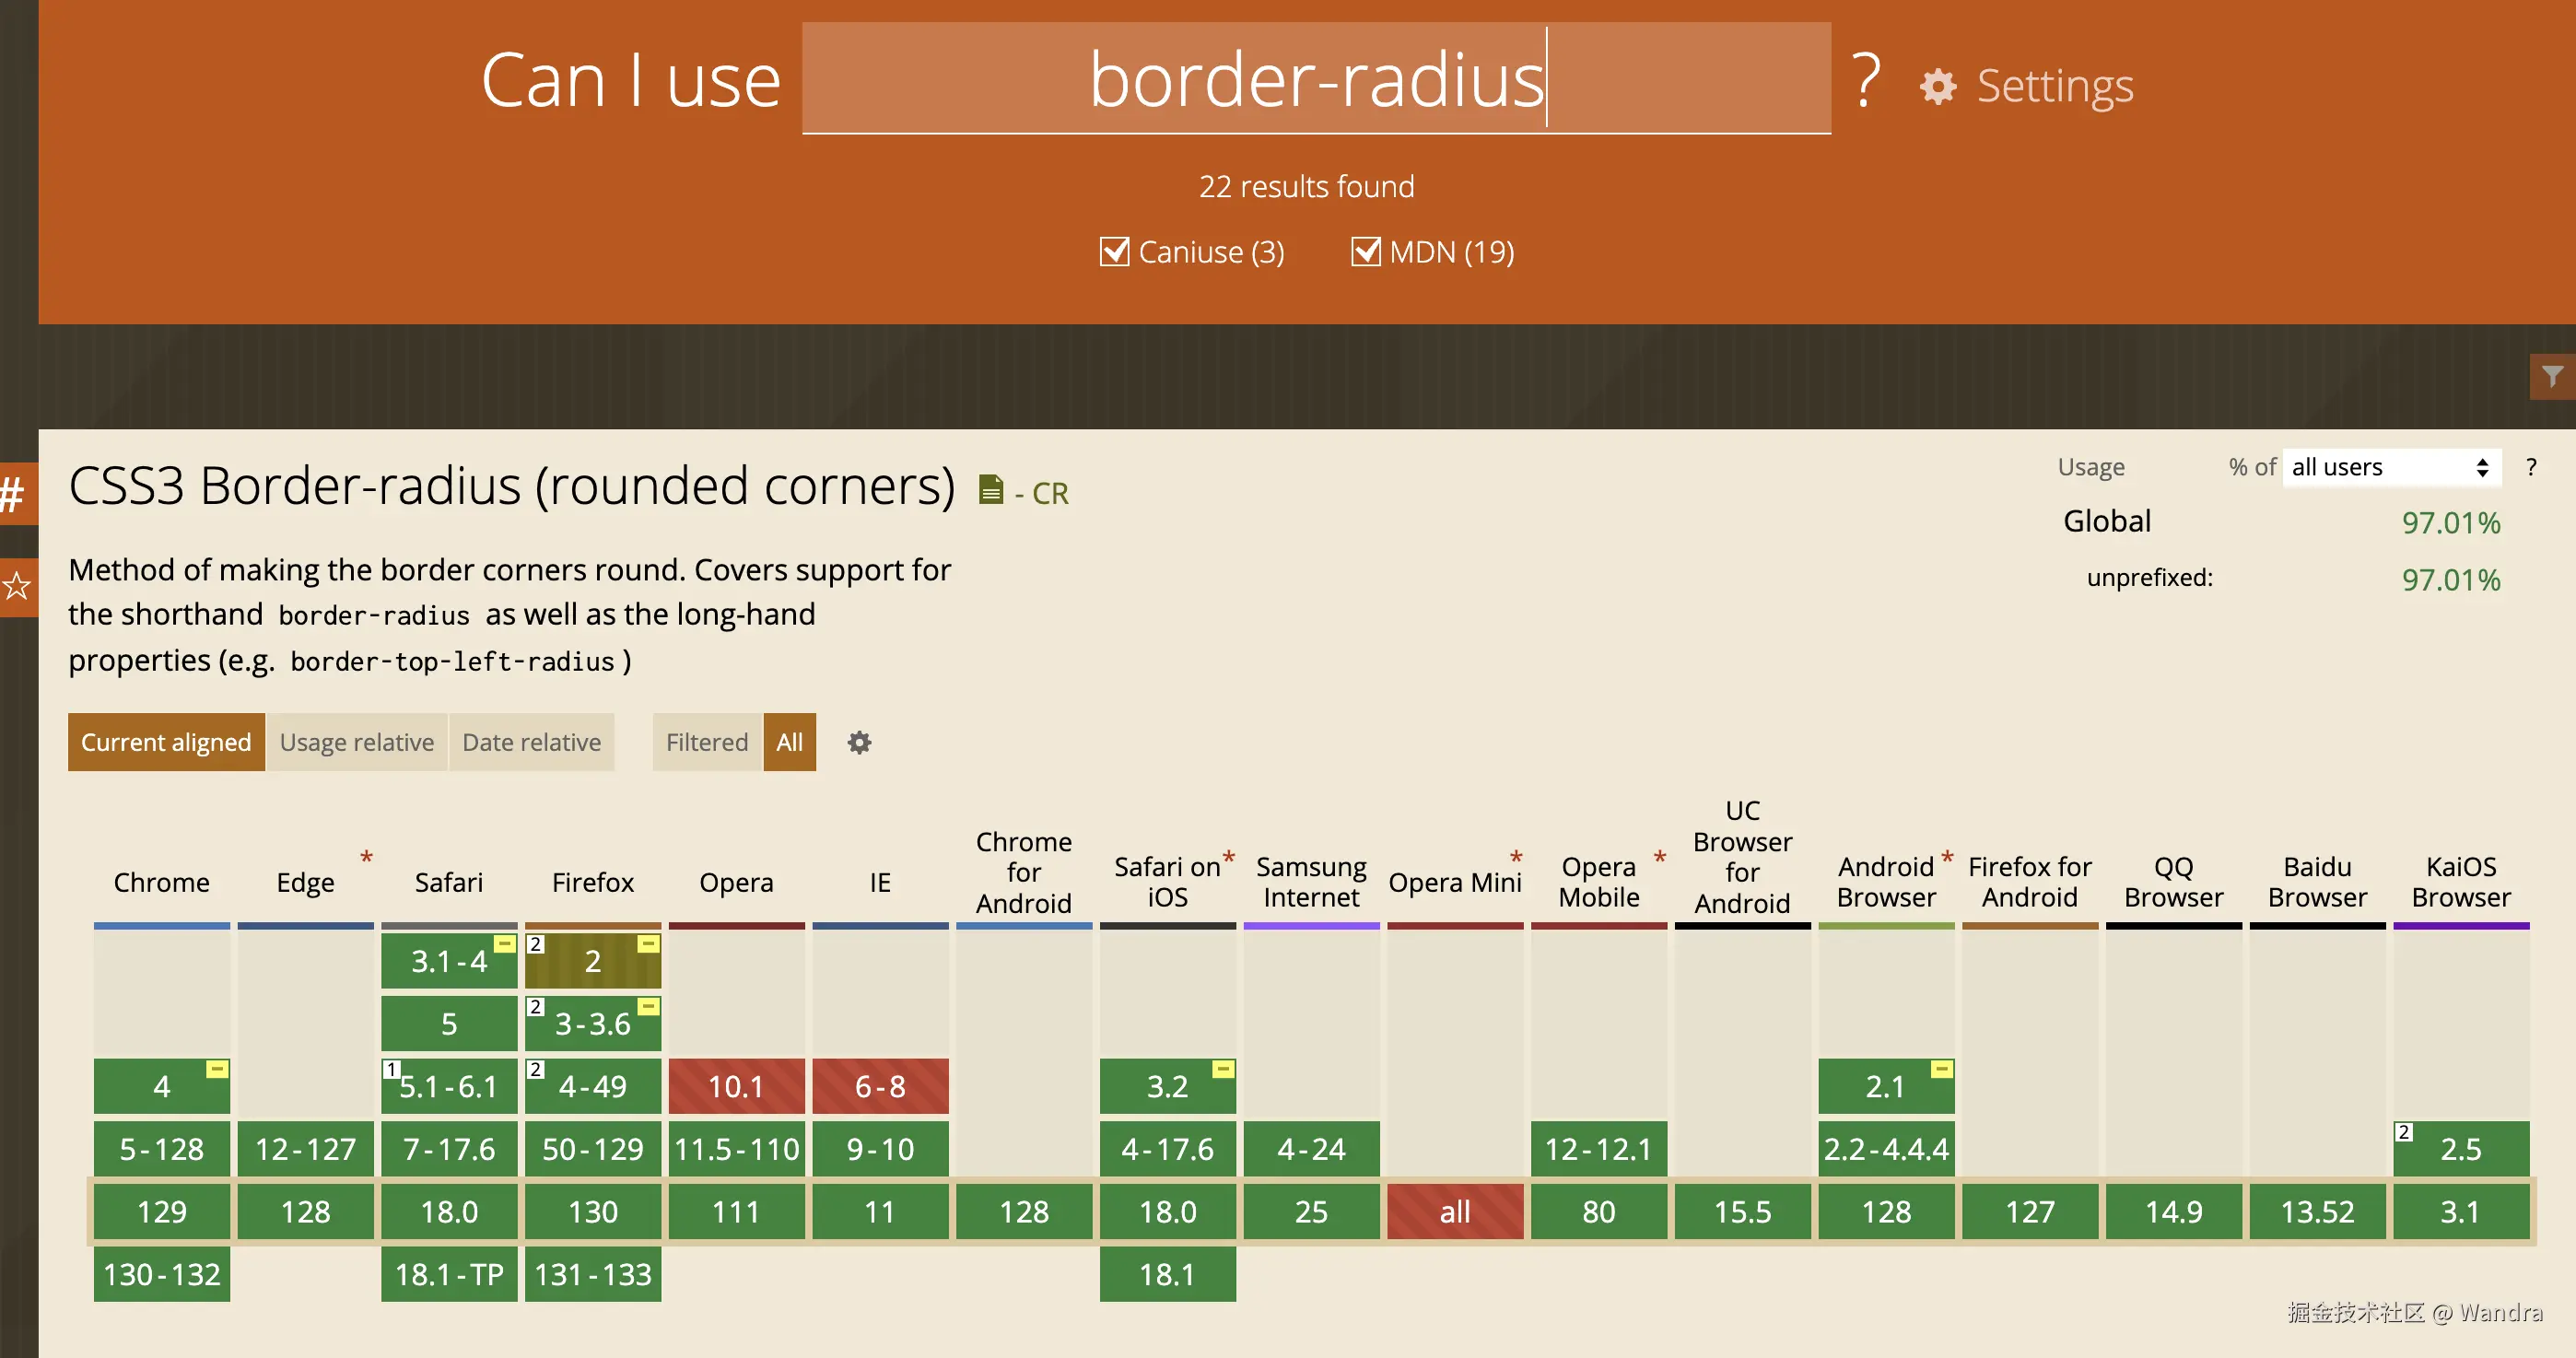Switch to Usage relative view

click(x=357, y=742)
